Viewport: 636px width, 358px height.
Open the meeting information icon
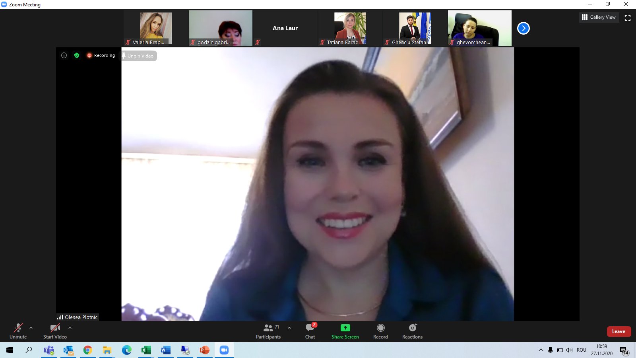coord(64,55)
